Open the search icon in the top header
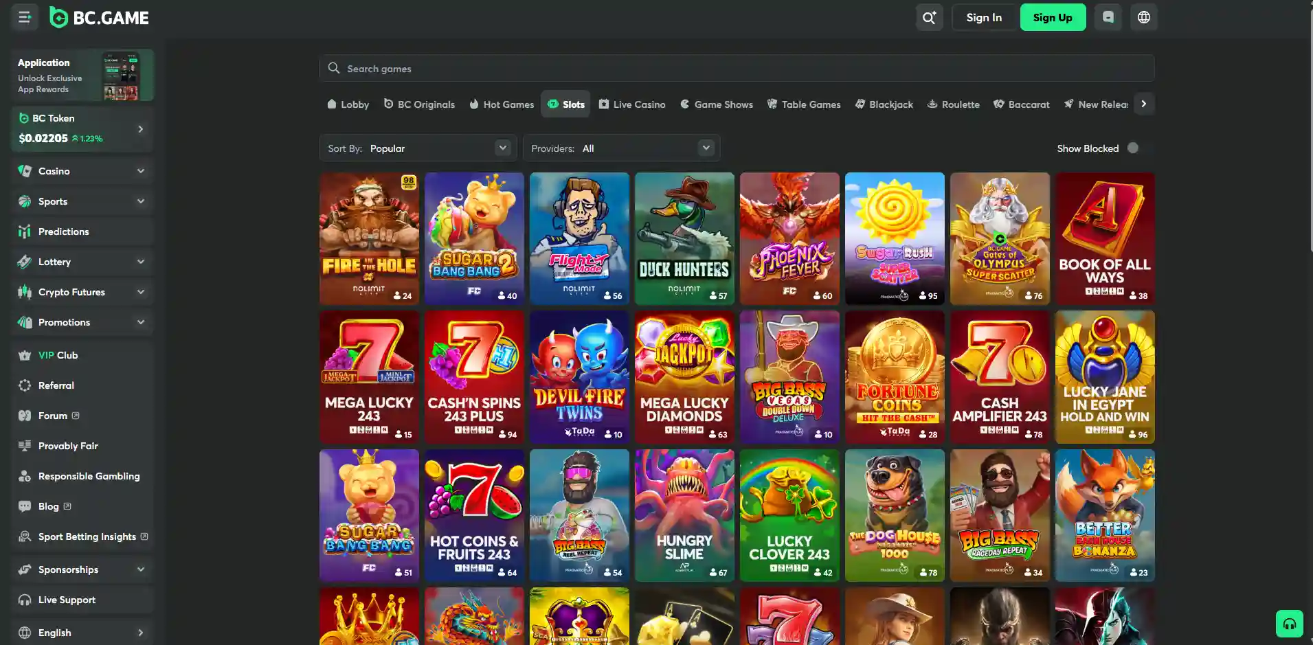 click(x=929, y=17)
